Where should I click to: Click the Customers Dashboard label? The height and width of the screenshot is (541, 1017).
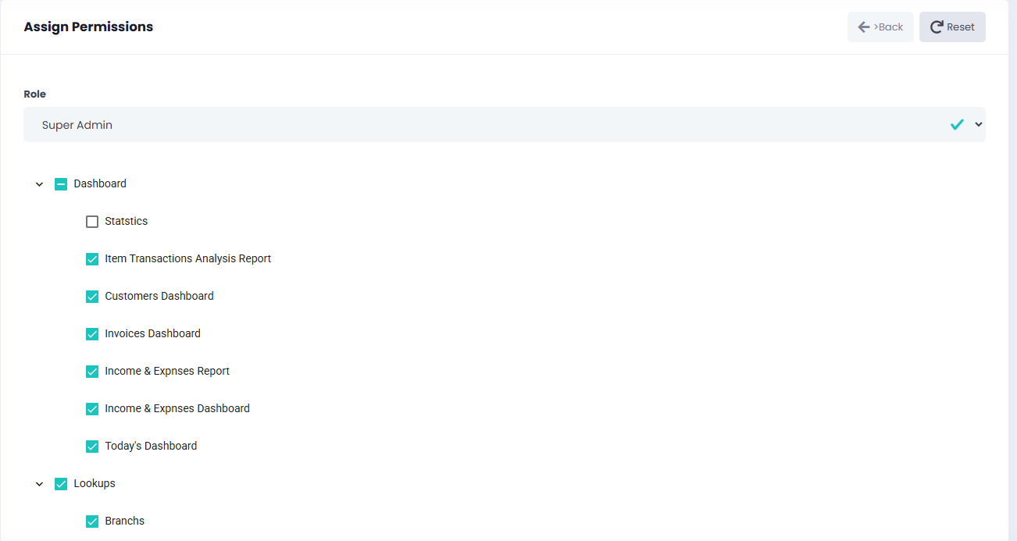[x=159, y=296]
